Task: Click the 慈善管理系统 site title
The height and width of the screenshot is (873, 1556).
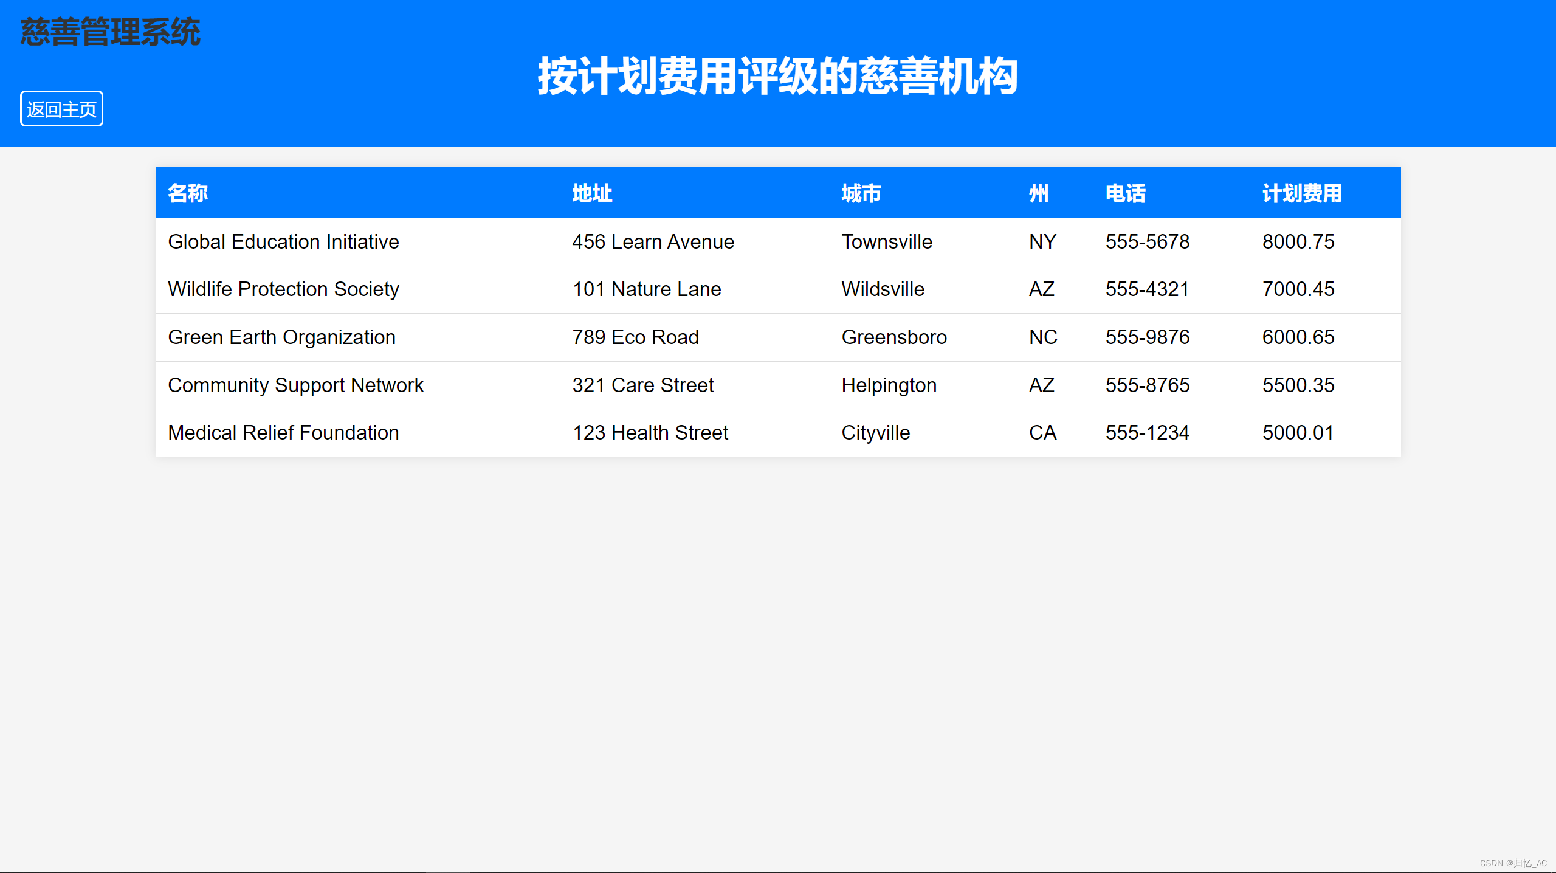Action: (x=110, y=32)
